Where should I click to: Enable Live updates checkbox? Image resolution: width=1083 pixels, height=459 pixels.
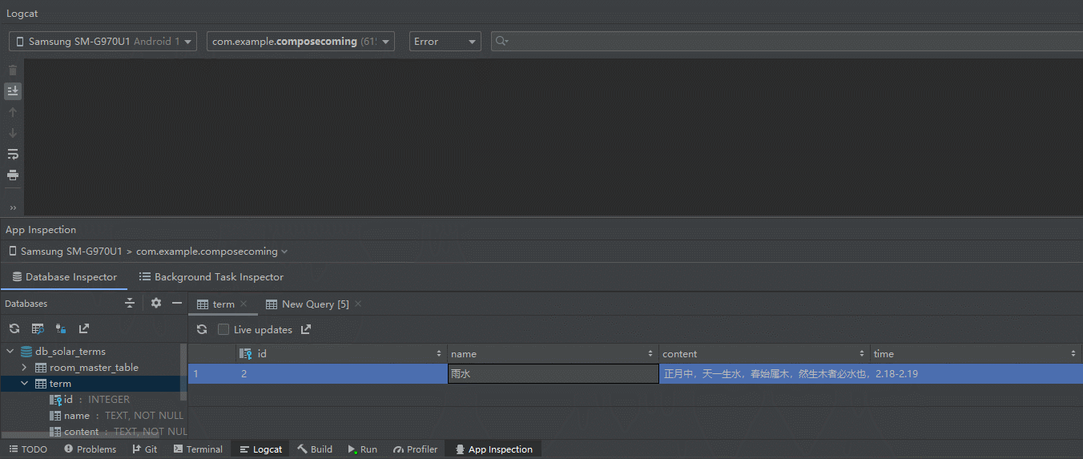coord(223,329)
